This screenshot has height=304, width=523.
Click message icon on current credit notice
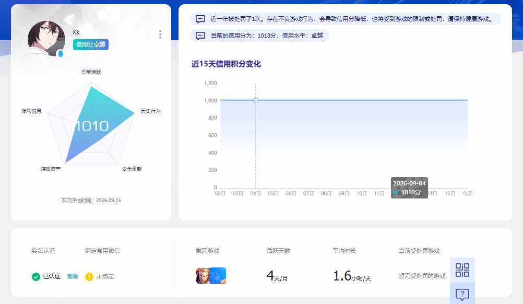click(x=200, y=36)
